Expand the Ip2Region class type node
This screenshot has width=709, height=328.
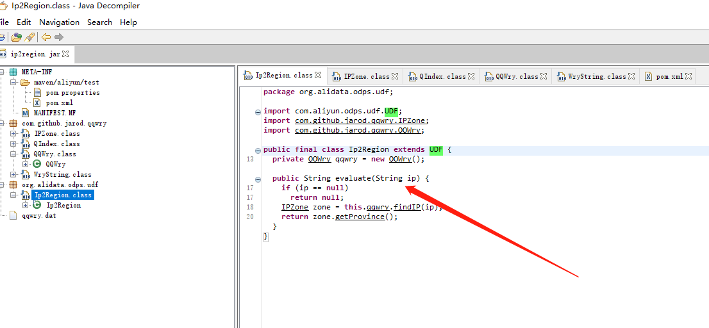(x=26, y=205)
